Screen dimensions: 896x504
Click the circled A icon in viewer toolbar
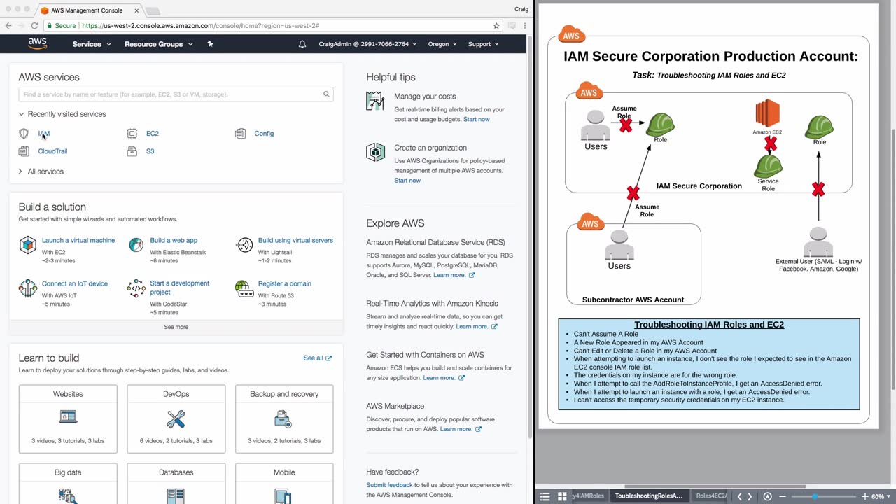click(x=767, y=496)
